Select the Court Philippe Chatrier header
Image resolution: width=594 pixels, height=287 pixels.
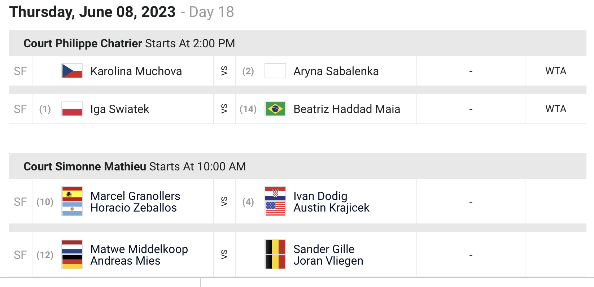tap(83, 43)
